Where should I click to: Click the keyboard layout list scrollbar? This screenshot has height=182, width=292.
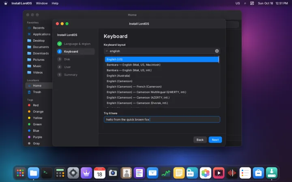(219, 59)
